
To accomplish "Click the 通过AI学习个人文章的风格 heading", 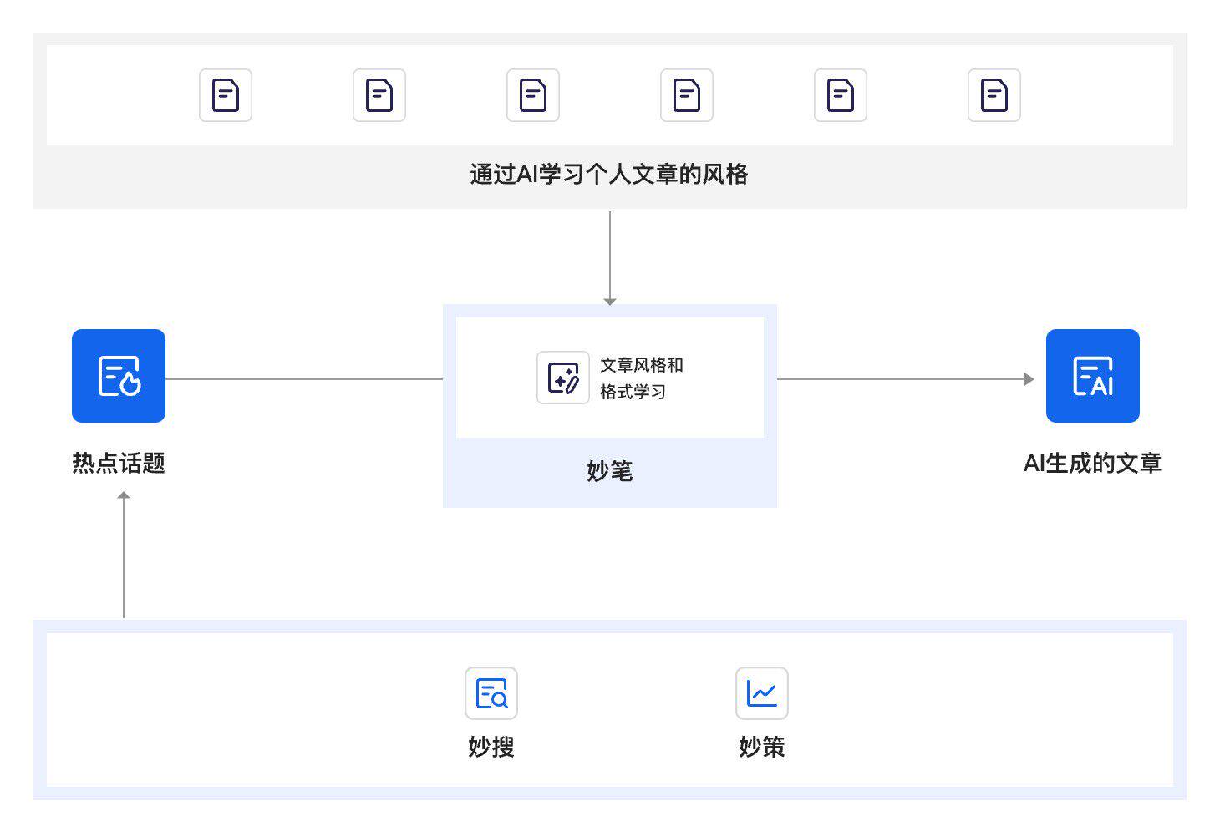I will [x=609, y=175].
